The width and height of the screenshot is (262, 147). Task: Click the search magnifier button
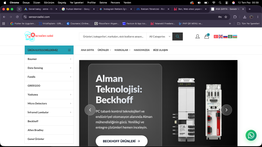click(177, 37)
